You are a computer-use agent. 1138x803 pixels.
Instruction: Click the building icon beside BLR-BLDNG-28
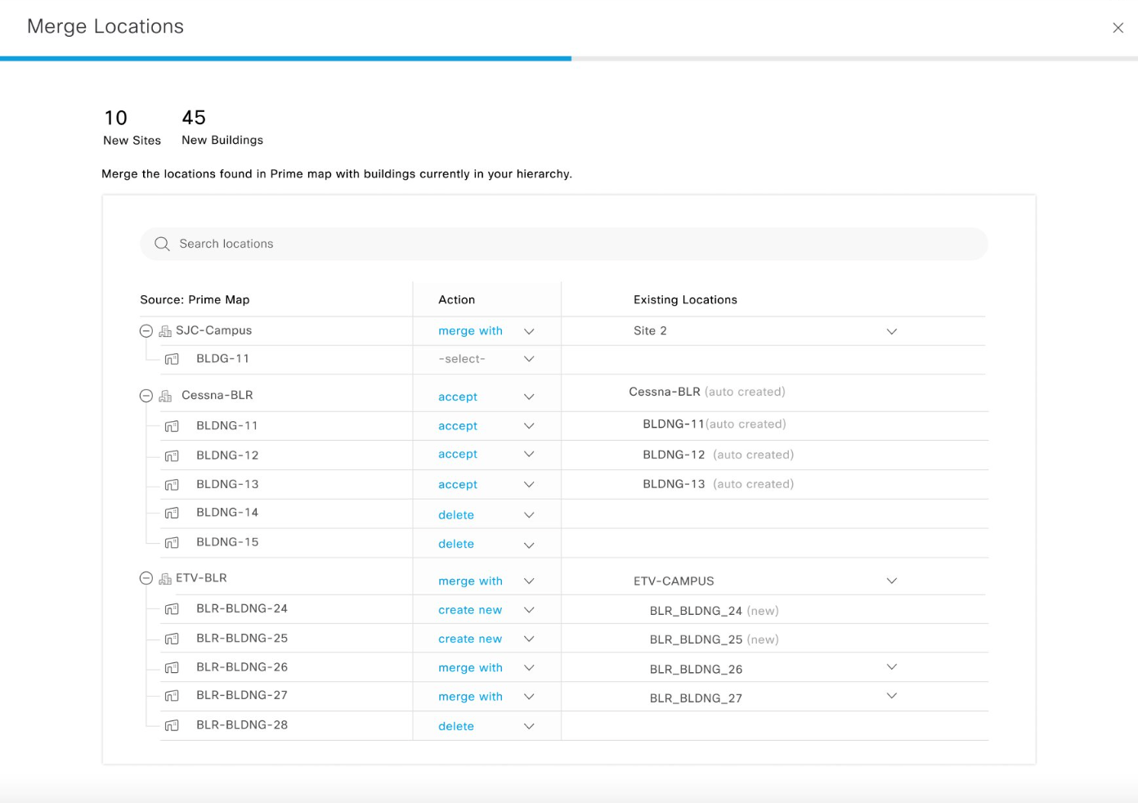[x=172, y=725]
